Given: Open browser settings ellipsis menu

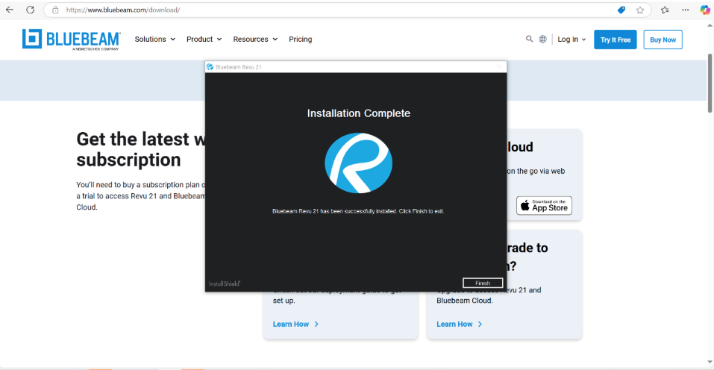Looking at the screenshot, I should pos(685,10).
